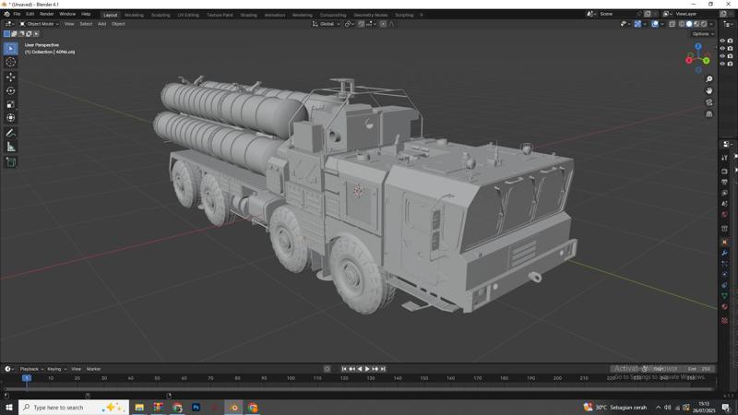Enable wireframe viewport shading

coord(682,24)
